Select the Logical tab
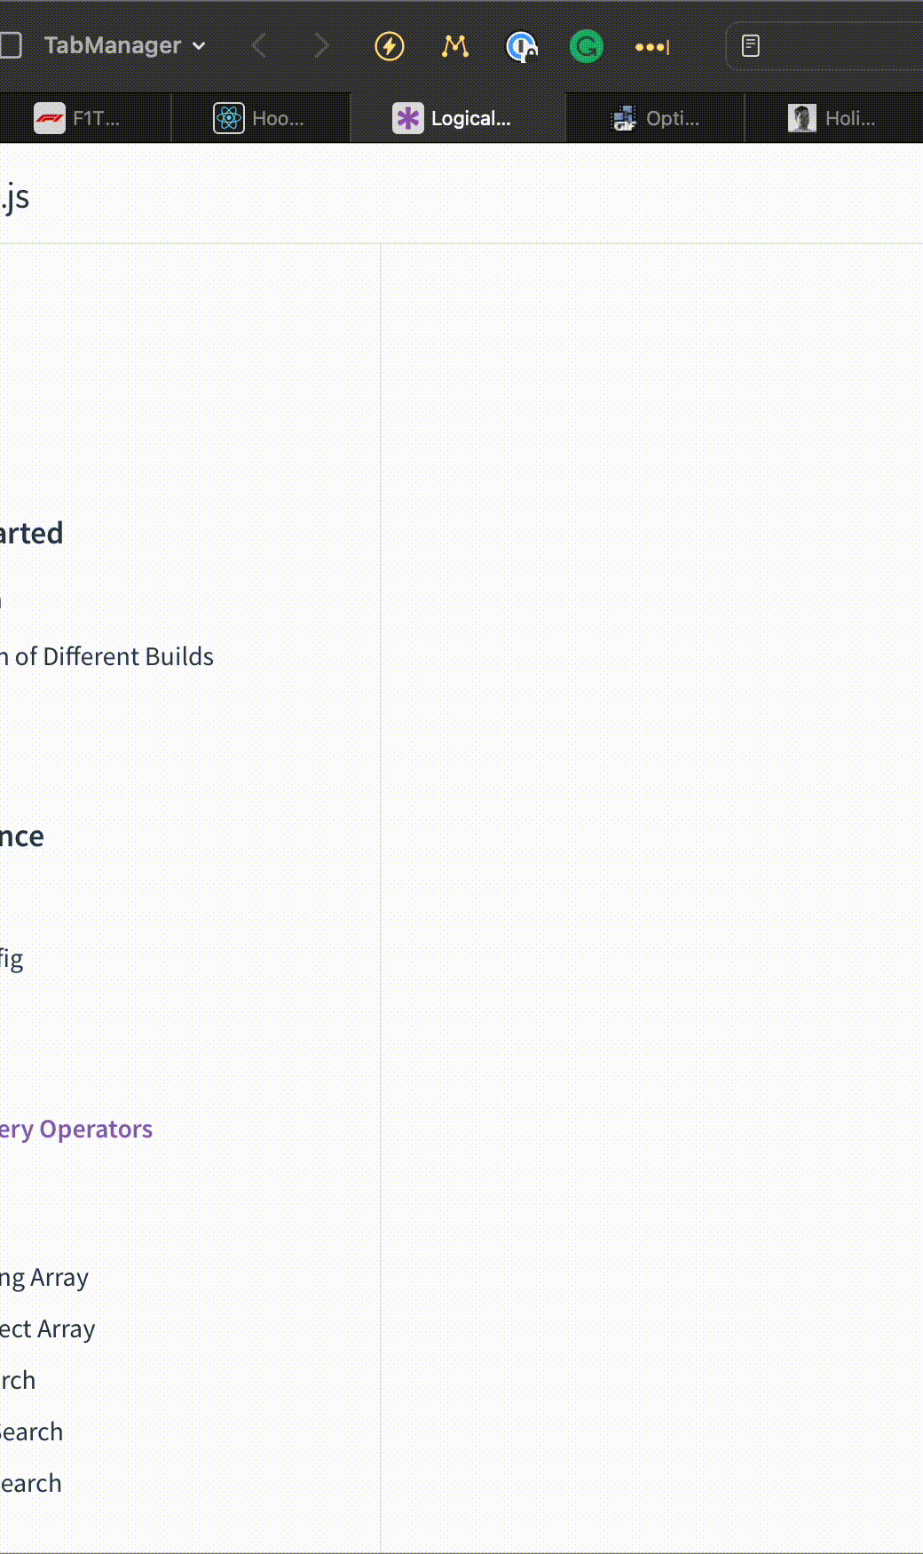The image size is (923, 1554). click(458, 118)
